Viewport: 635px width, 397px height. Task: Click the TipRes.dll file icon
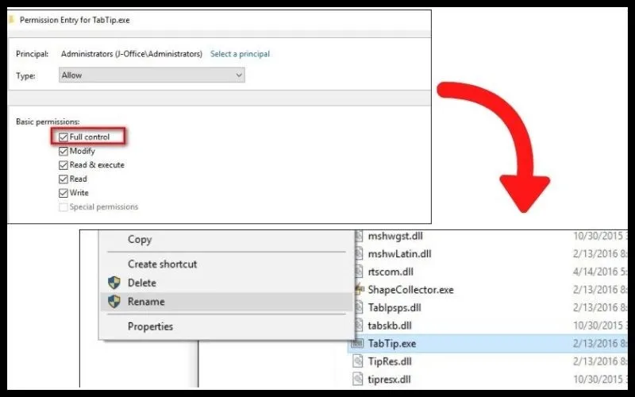click(x=358, y=361)
